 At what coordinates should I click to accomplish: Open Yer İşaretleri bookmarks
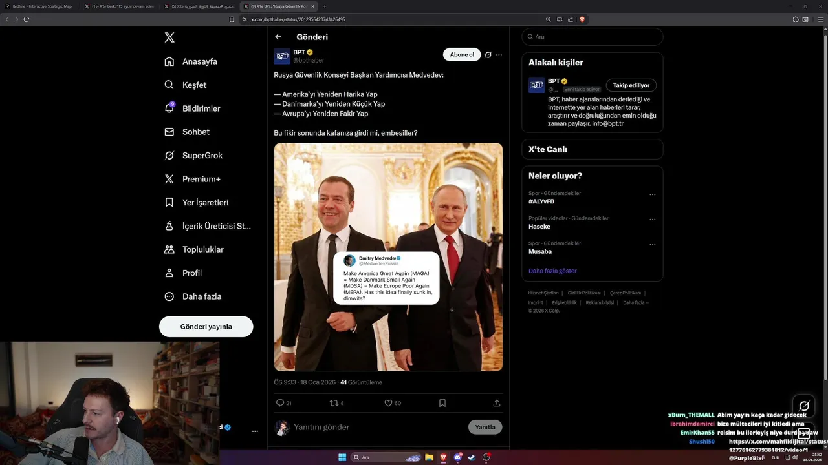click(x=196, y=202)
